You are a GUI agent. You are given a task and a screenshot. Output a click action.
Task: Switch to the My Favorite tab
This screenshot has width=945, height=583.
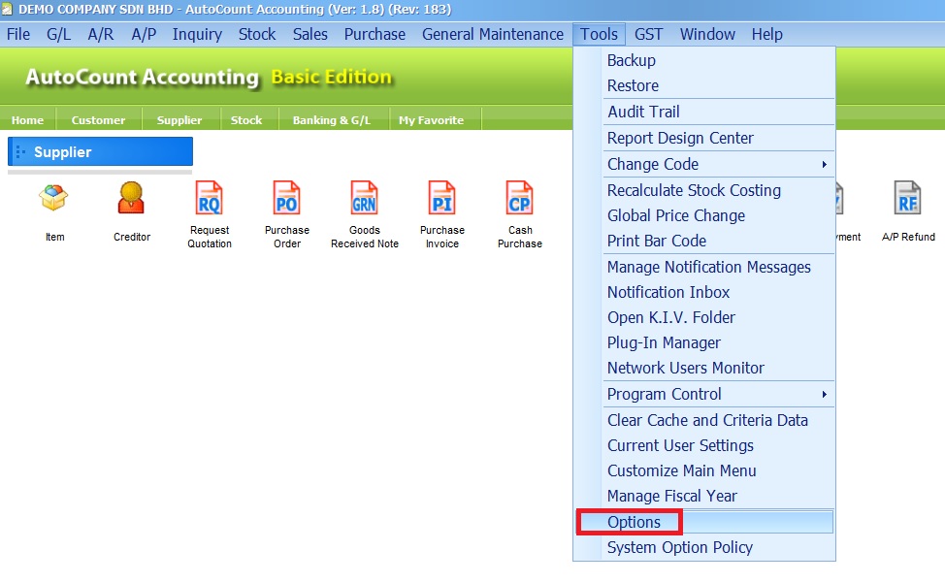[431, 120]
